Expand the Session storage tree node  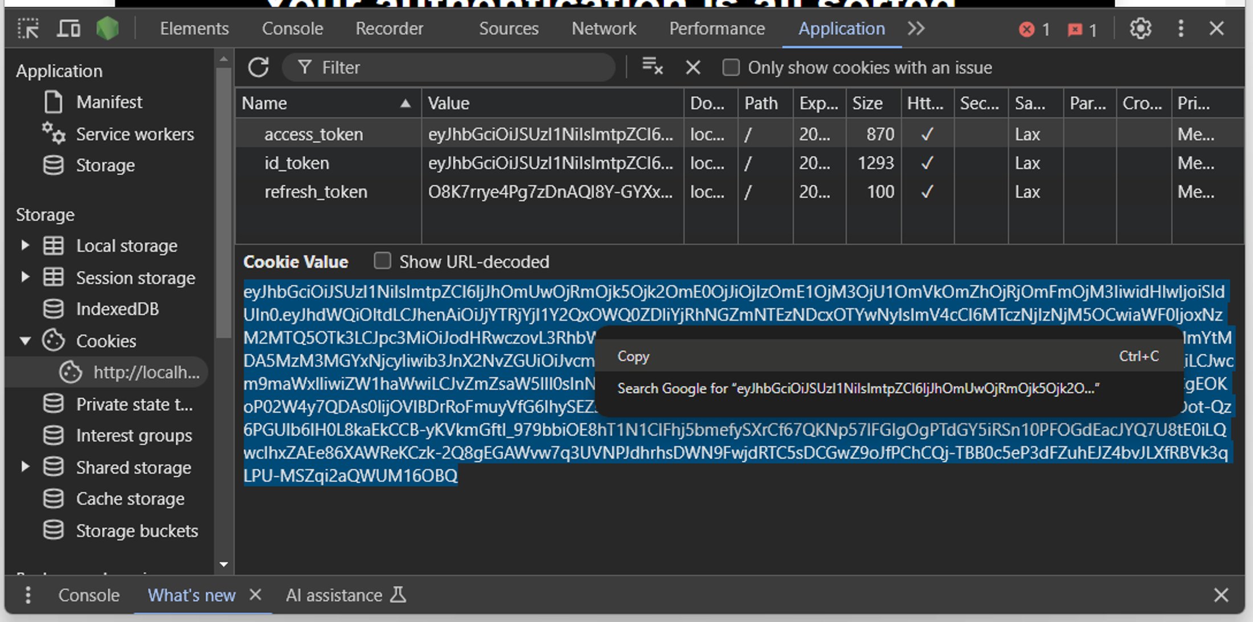pyautogui.click(x=25, y=277)
